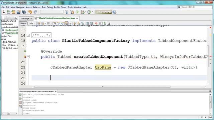Minimize the Output window panel
The width and height of the screenshot is (214, 120).
click(210, 91)
